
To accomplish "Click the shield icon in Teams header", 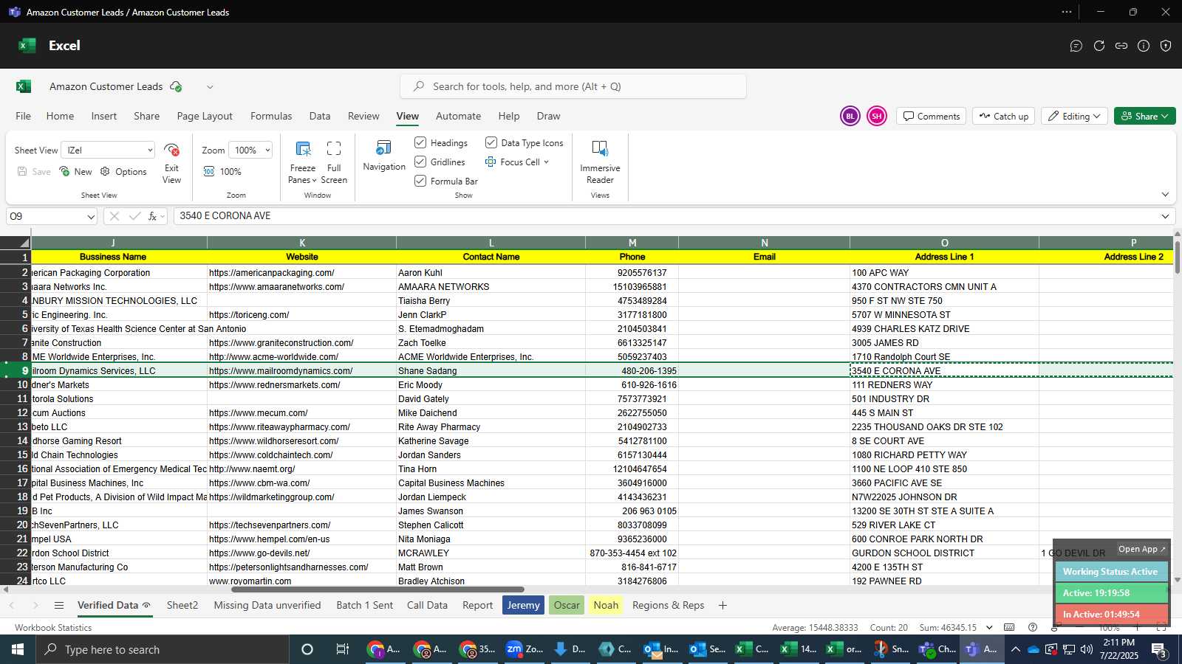I will (x=1166, y=46).
